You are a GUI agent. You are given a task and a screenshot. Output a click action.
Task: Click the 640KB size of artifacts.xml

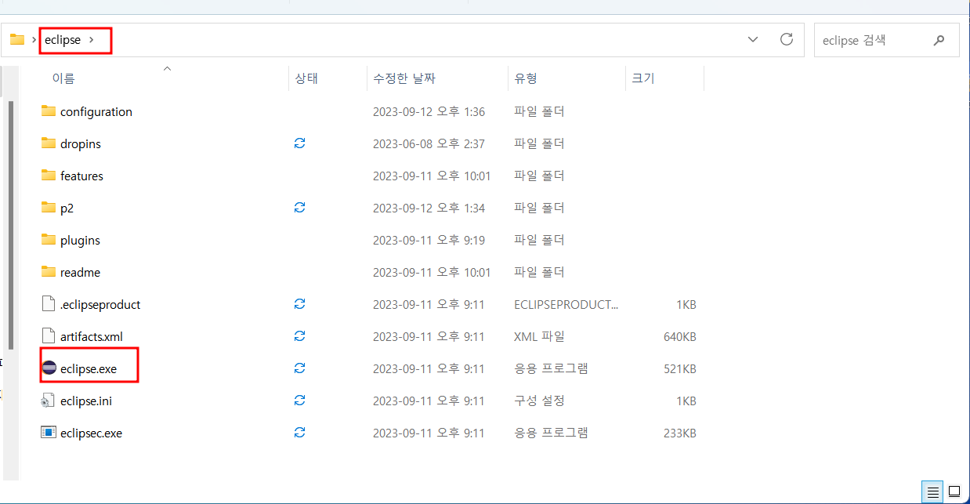click(680, 337)
